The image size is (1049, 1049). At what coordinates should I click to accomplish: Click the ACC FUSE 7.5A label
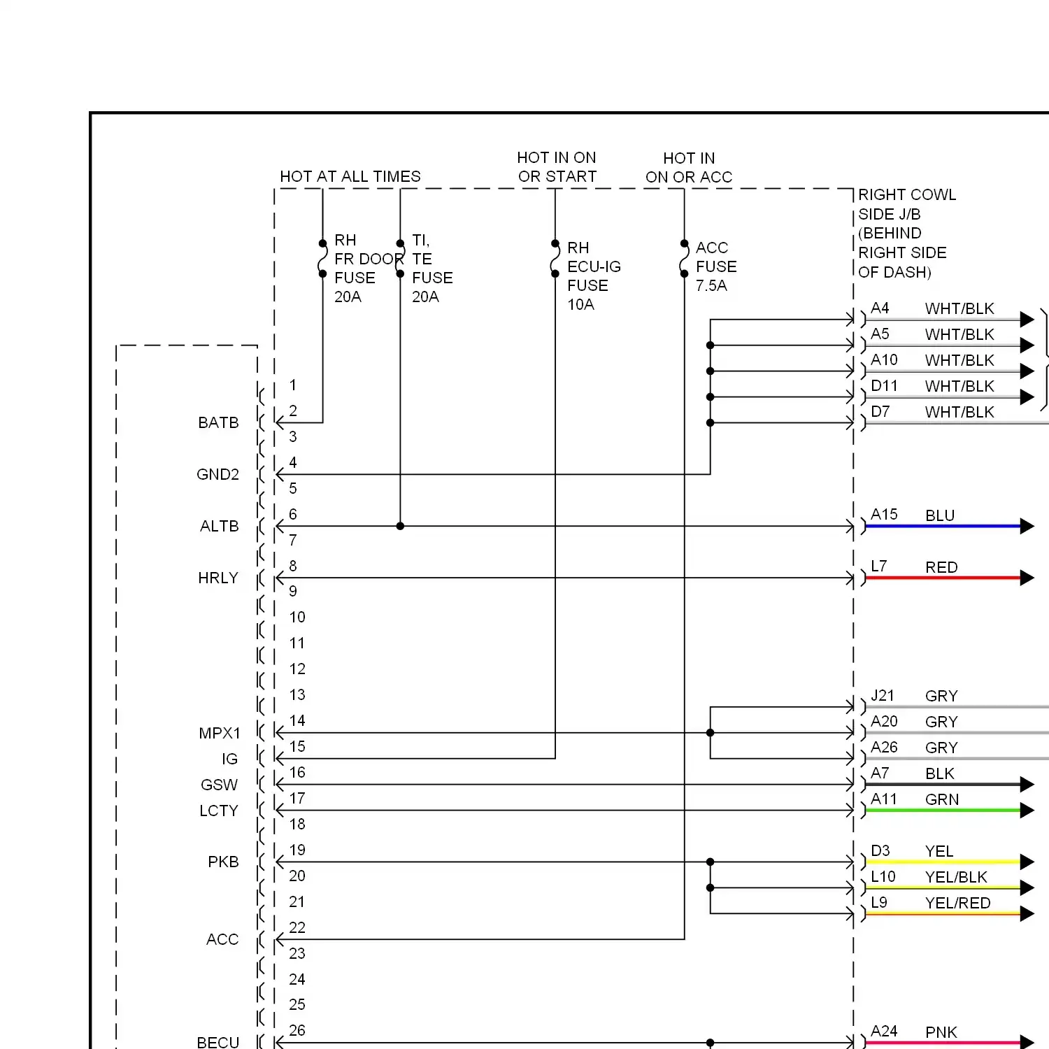coord(716,266)
